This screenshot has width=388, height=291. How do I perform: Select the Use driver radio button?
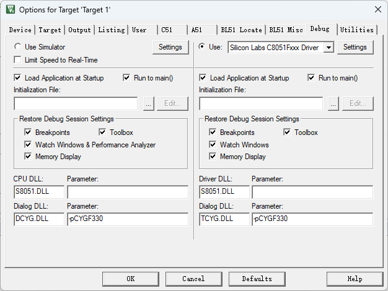201,46
